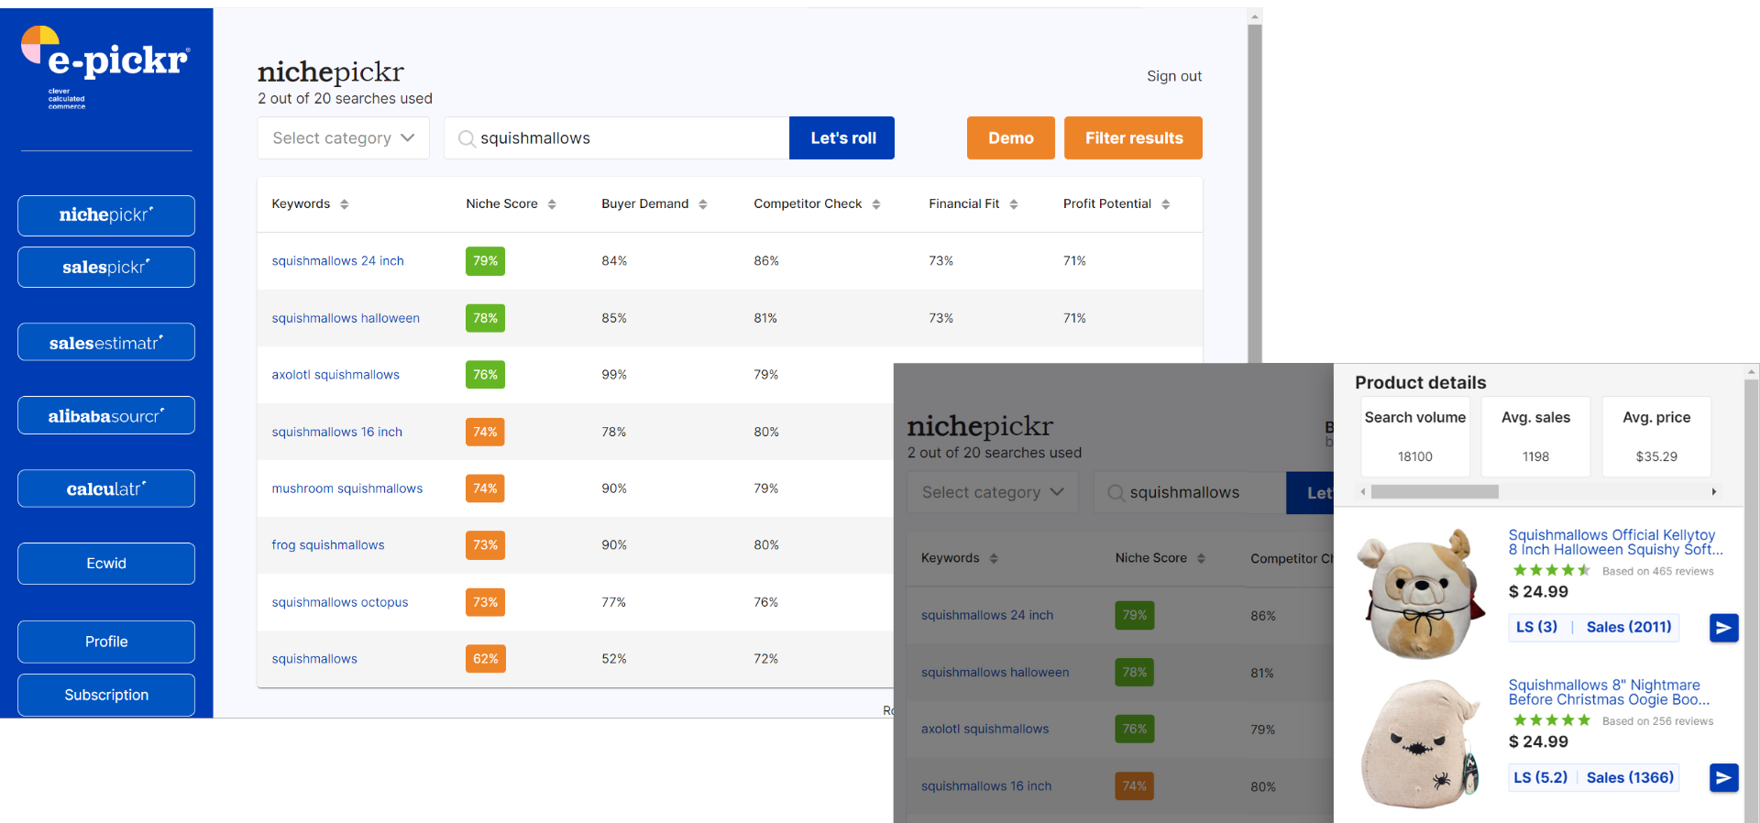1760x823 pixels.
Task: Click the 62% niche score badge
Action: point(485,659)
